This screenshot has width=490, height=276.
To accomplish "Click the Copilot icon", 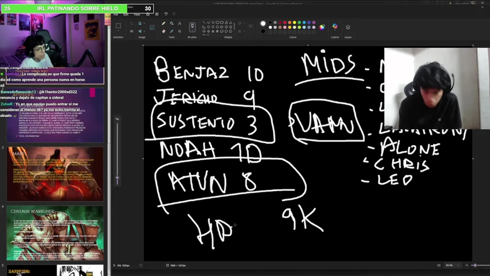I will pos(335,26).
